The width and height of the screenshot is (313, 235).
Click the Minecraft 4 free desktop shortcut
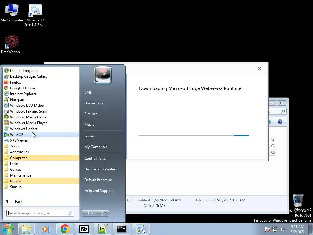click(x=35, y=15)
